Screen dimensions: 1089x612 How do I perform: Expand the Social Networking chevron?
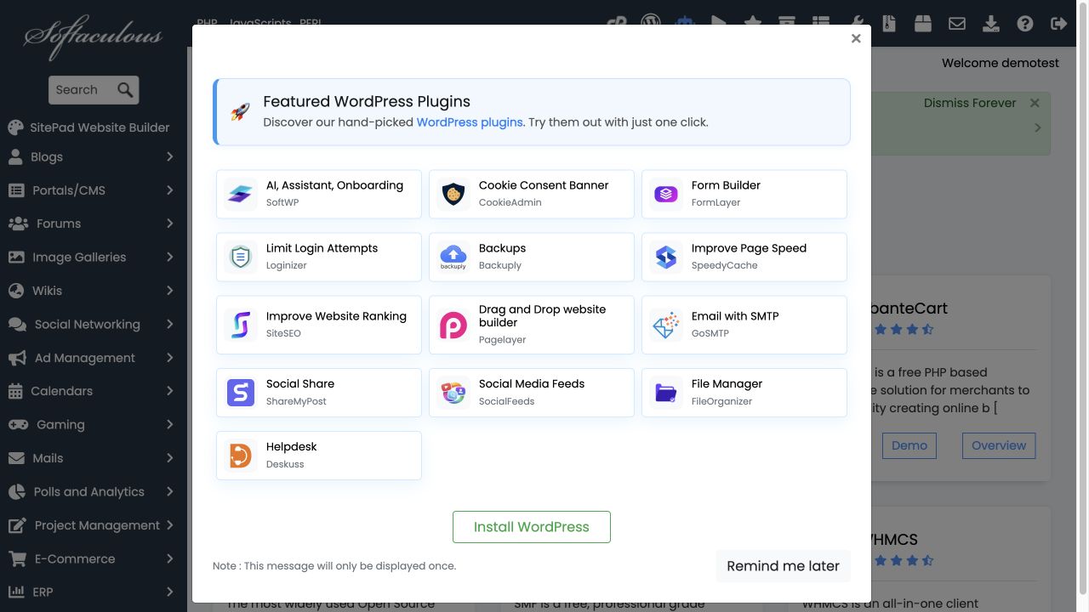(x=169, y=325)
